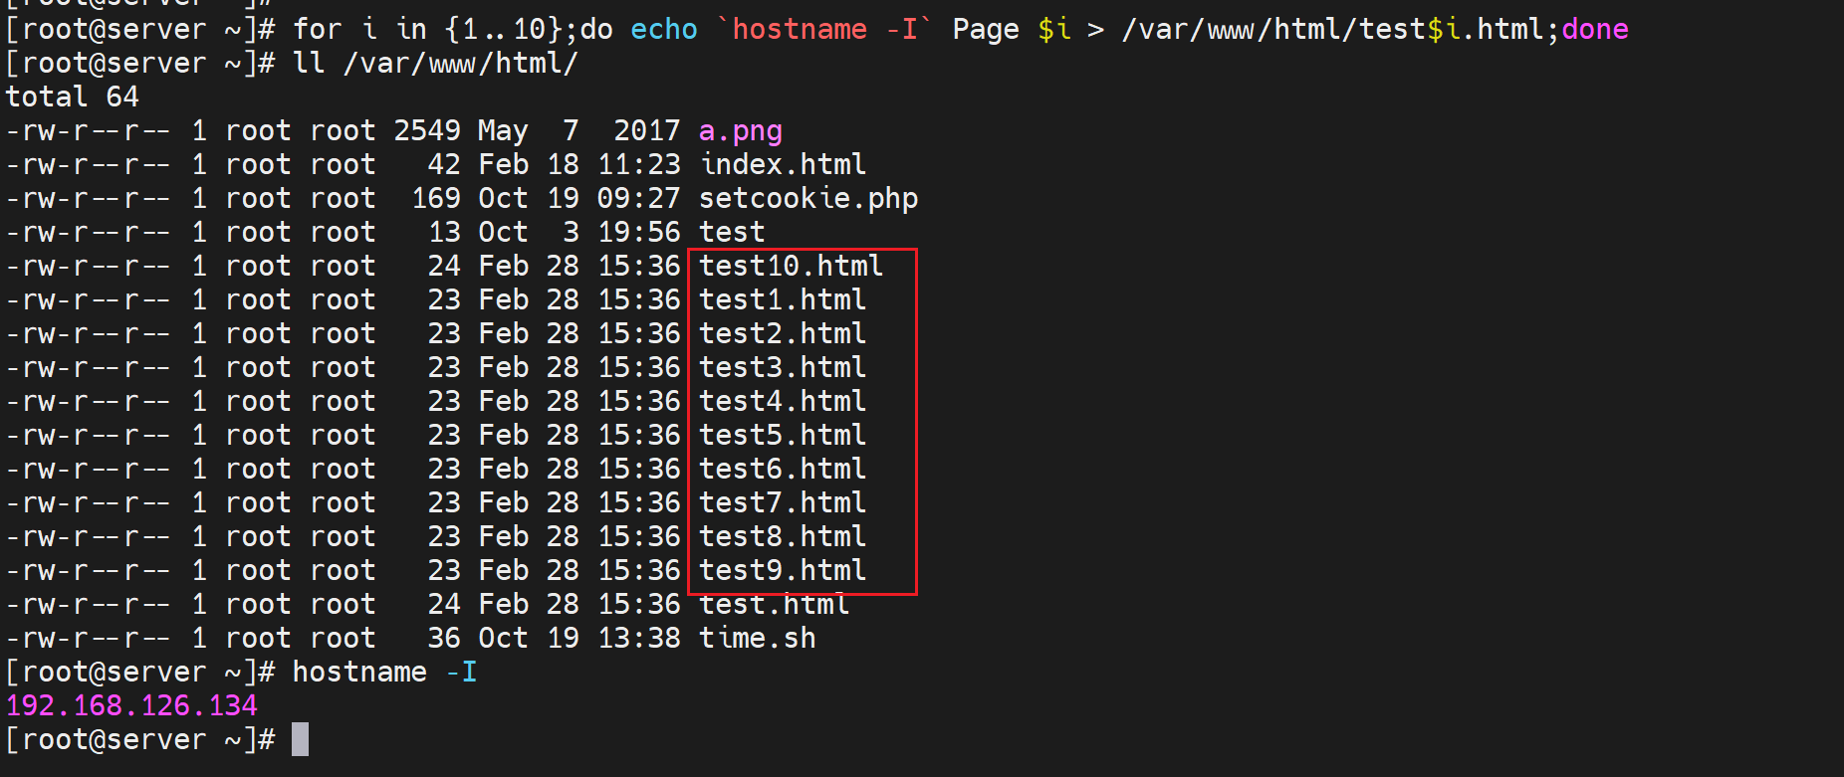Click the a.png filename in listing

click(x=740, y=131)
